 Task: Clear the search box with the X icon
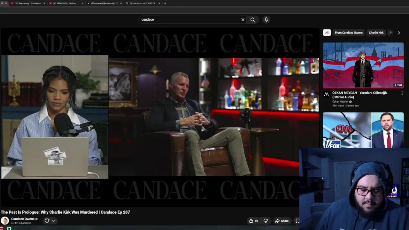[243, 19]
